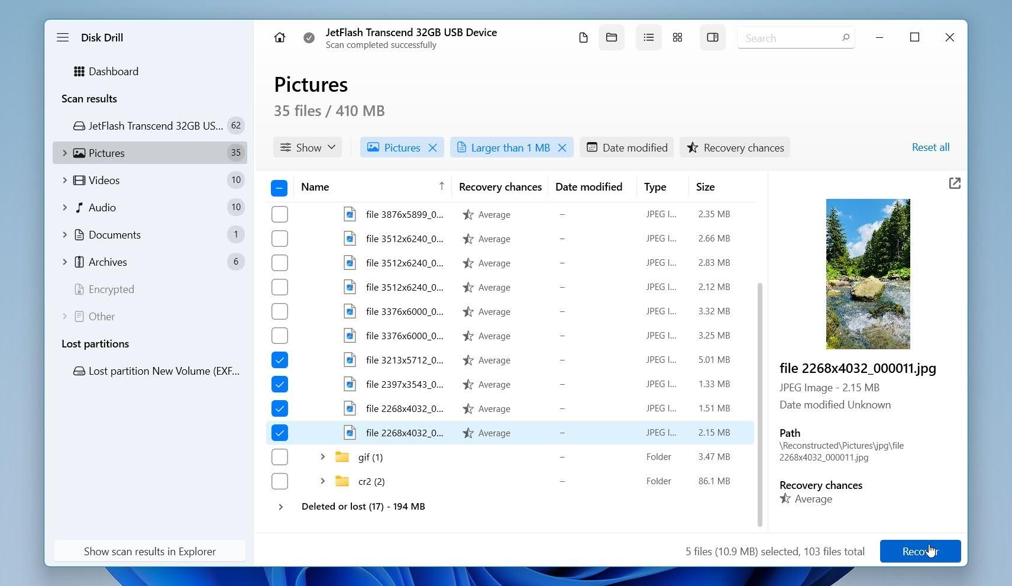Click Show scan results in Explorer

(150, 551)
